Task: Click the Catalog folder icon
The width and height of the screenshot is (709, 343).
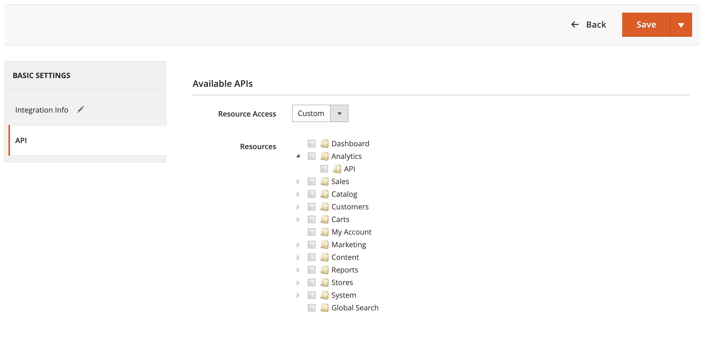Action: coord(324,194)
